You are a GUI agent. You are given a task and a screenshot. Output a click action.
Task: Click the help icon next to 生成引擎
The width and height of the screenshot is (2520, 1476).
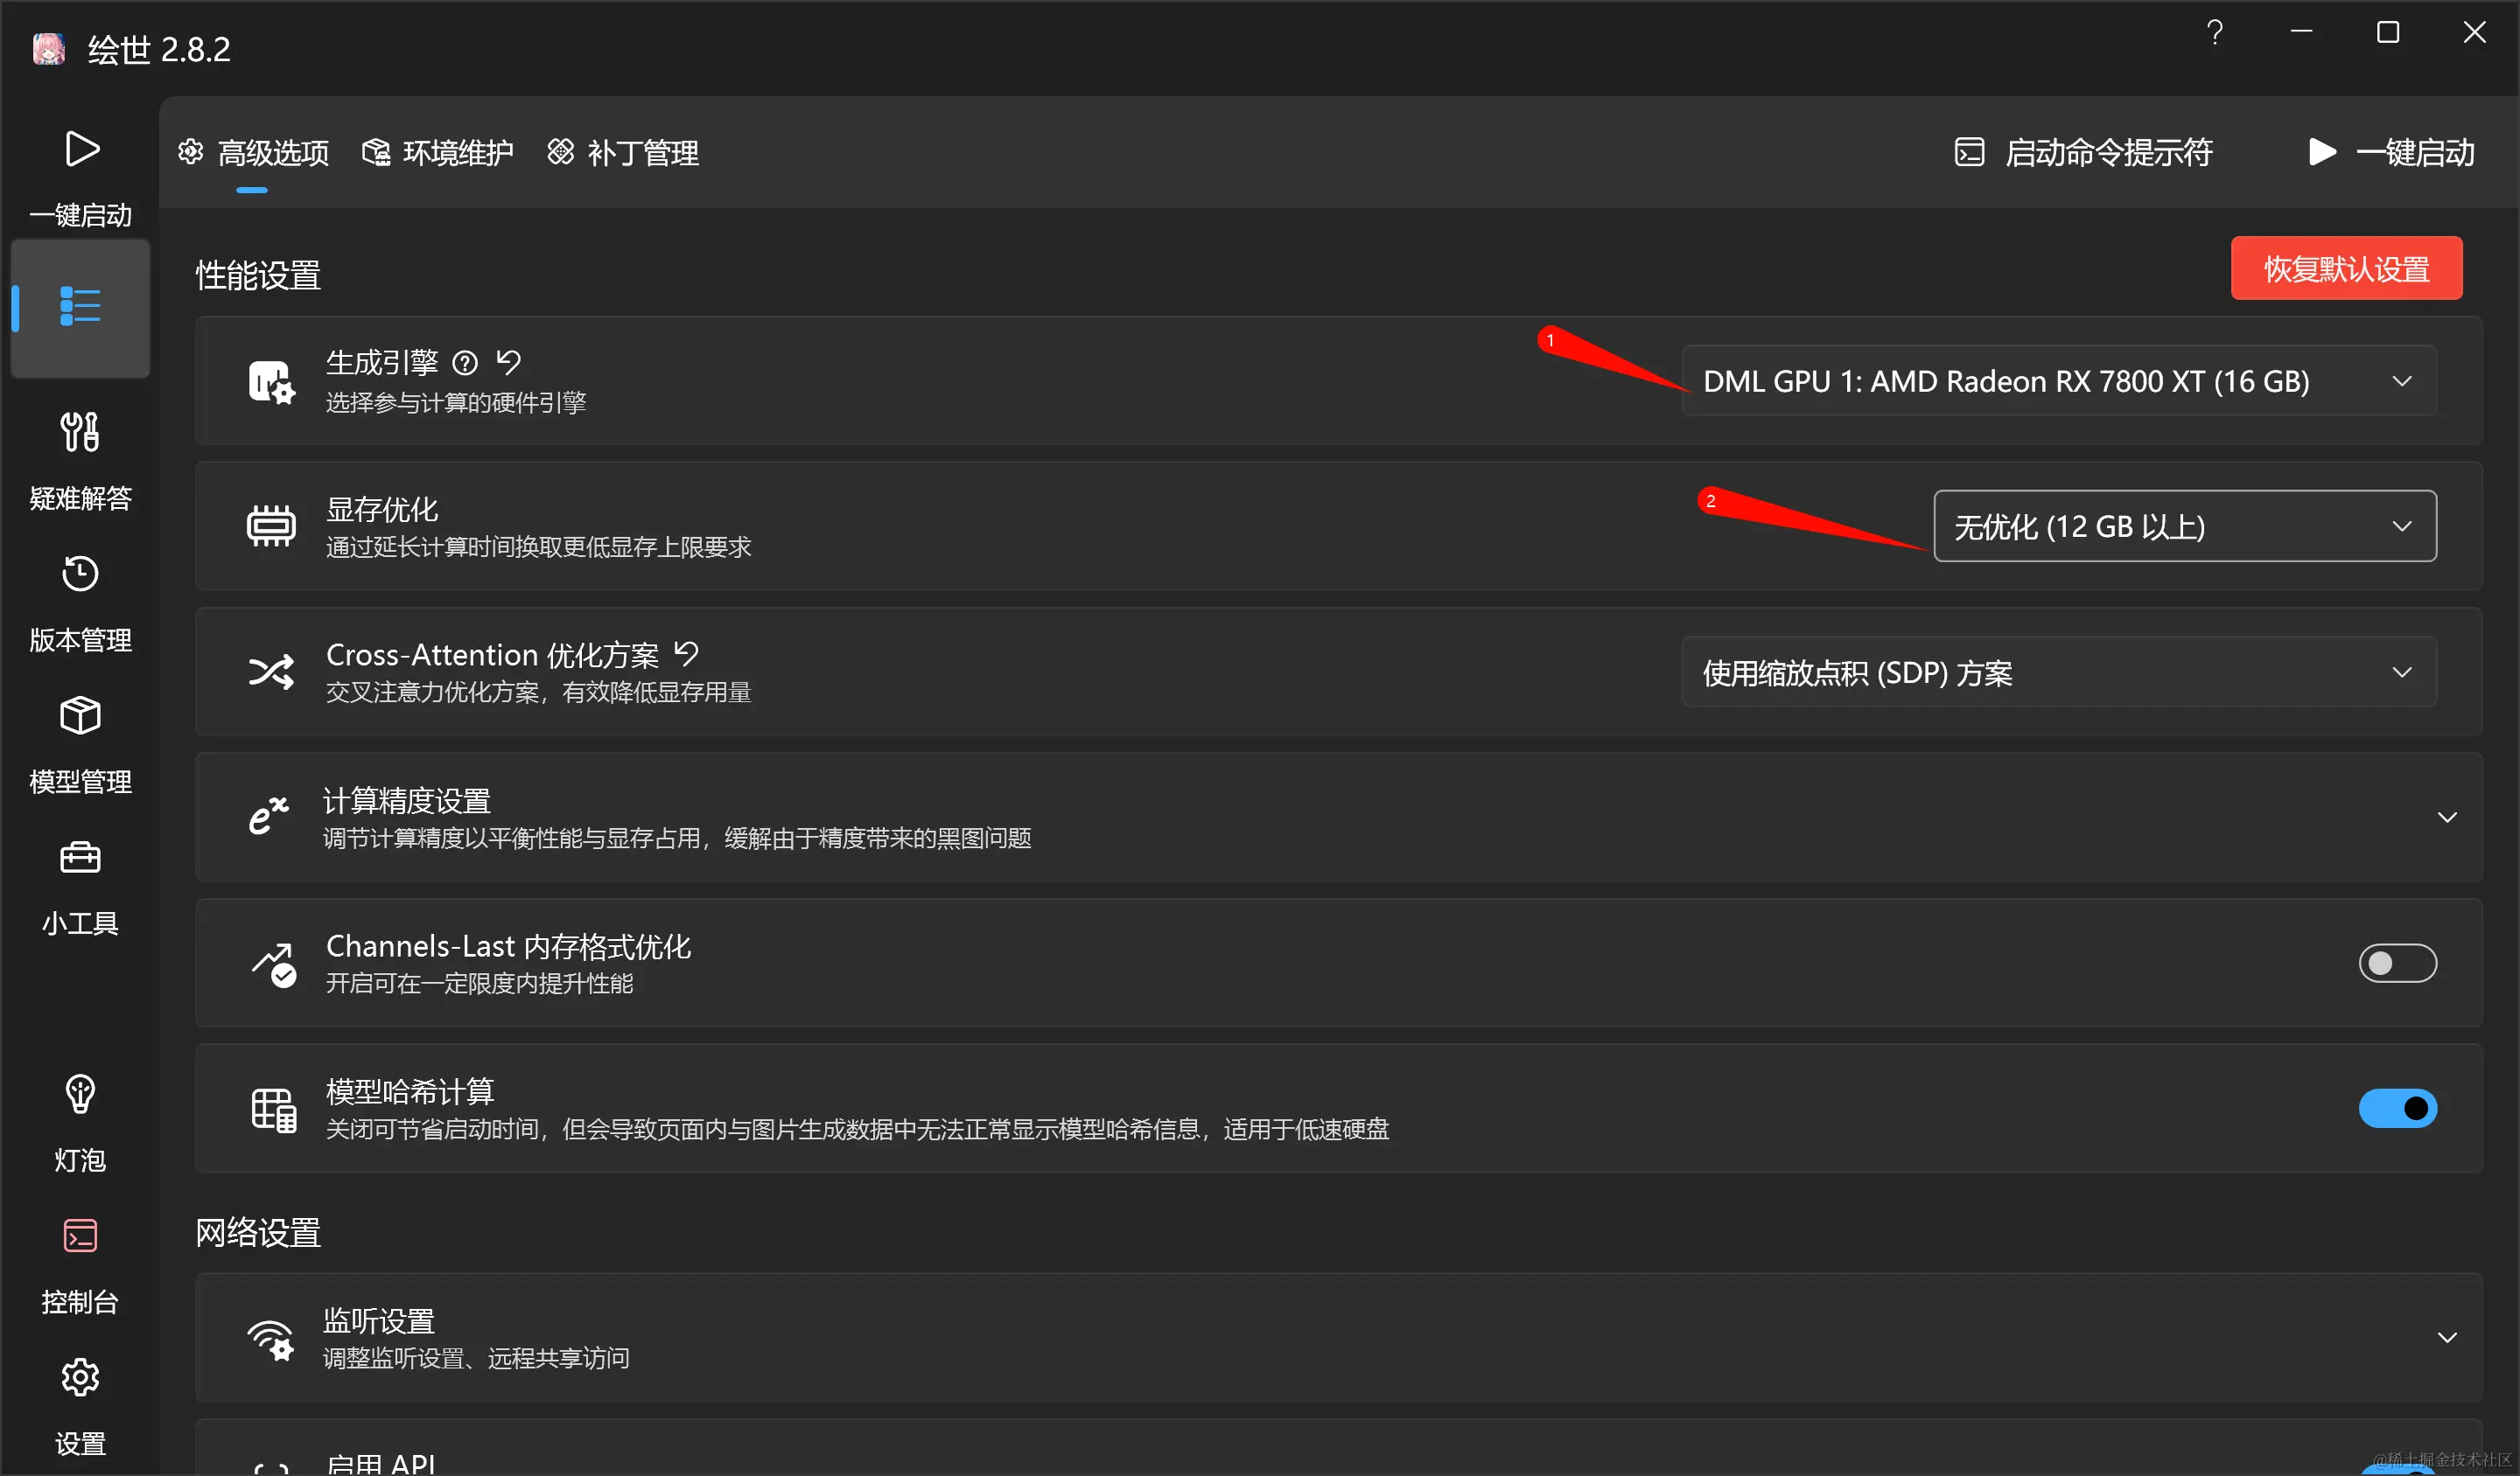(x=465, y=363)
